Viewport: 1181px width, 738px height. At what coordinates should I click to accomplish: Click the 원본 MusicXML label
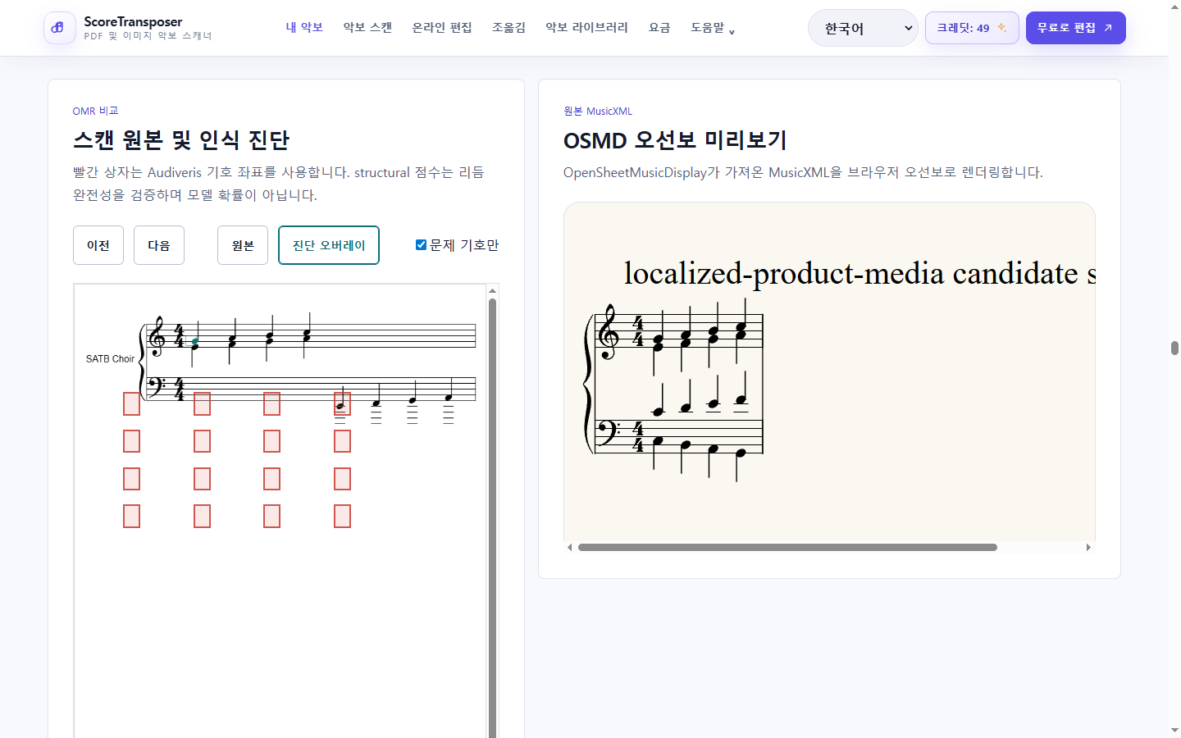click(598, 111)
